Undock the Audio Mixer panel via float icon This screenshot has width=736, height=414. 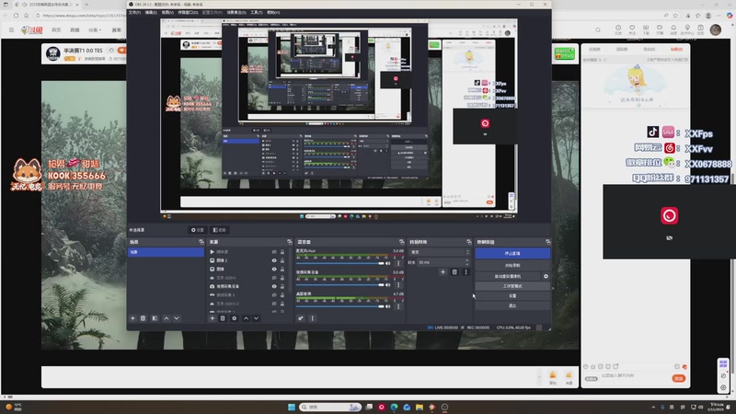coord(401,242)
